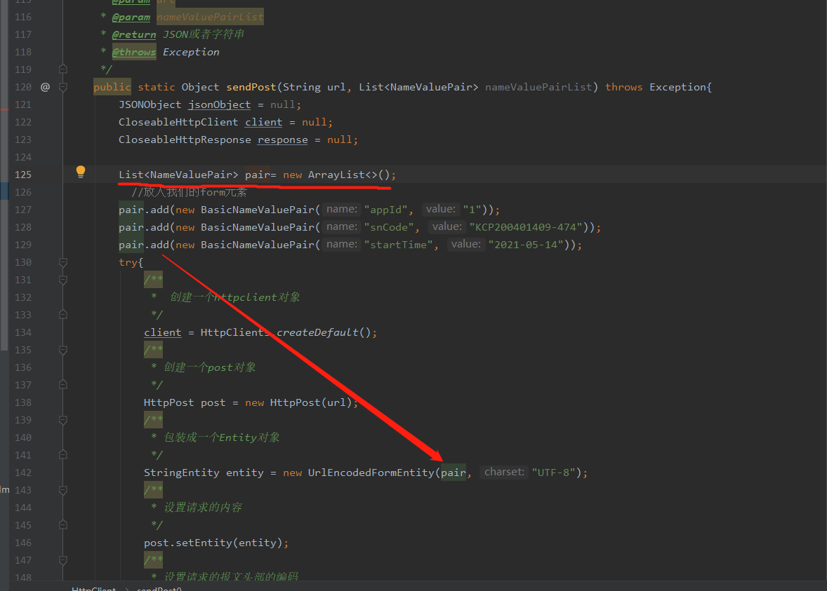The width and height of the screenshot is (827, 591).
Task: Click 'ArrayList' on line 125
Action: (x=336, y=175)
